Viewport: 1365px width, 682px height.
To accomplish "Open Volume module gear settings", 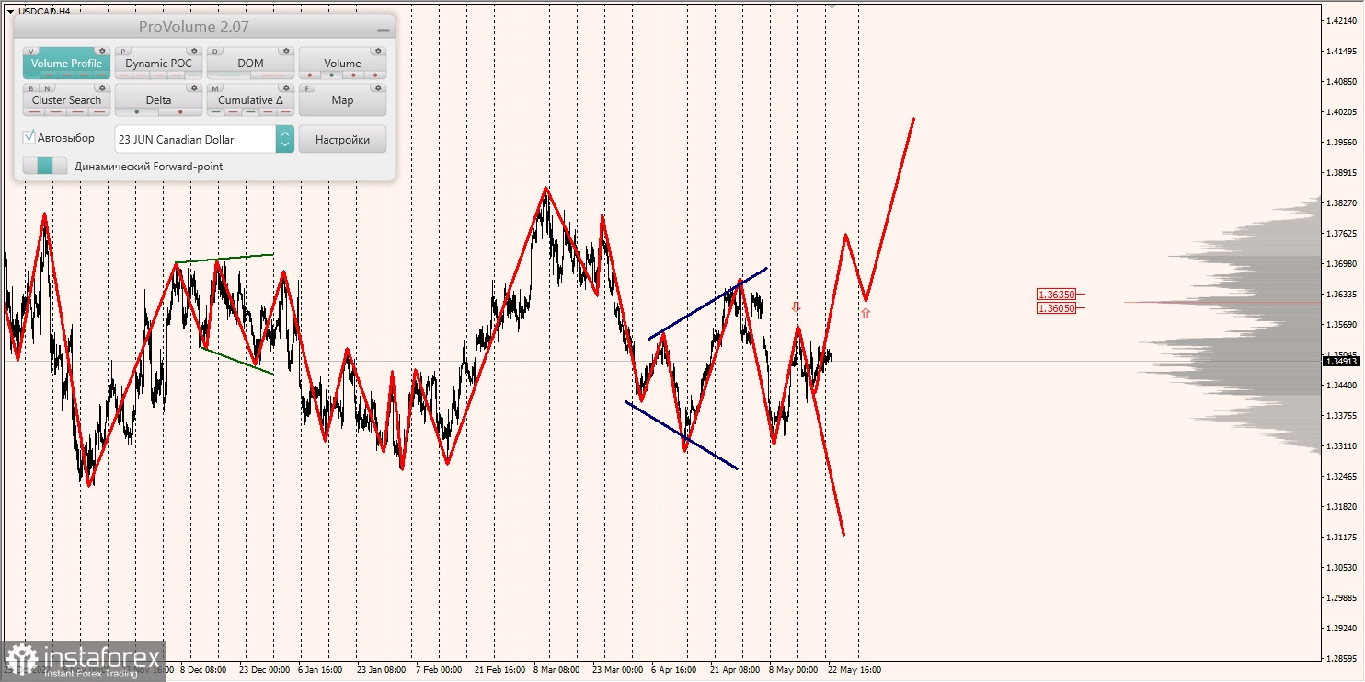I will (x=378, y=52).
